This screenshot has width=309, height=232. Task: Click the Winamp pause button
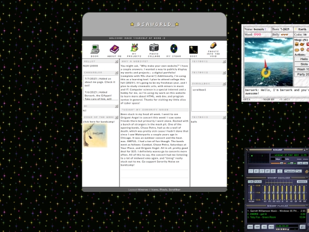[x=262, y=171]
